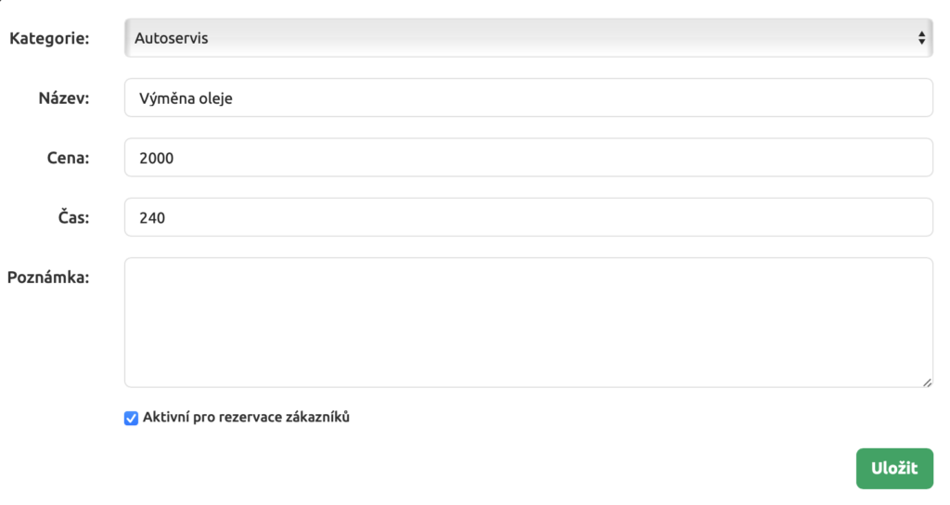Click the value 2000 in price field
This screenshot has width=950, height=505.
coord(157,158)
